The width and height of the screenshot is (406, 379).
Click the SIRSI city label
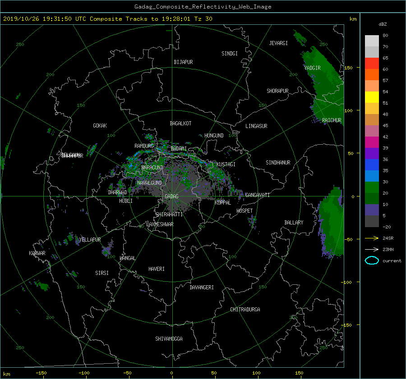click(x=102, y=273)
